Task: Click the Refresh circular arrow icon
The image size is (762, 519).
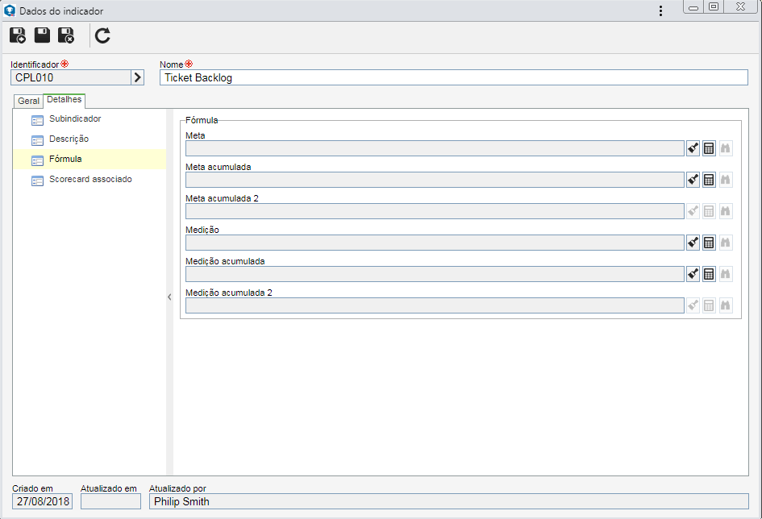Action: [102, 35]
